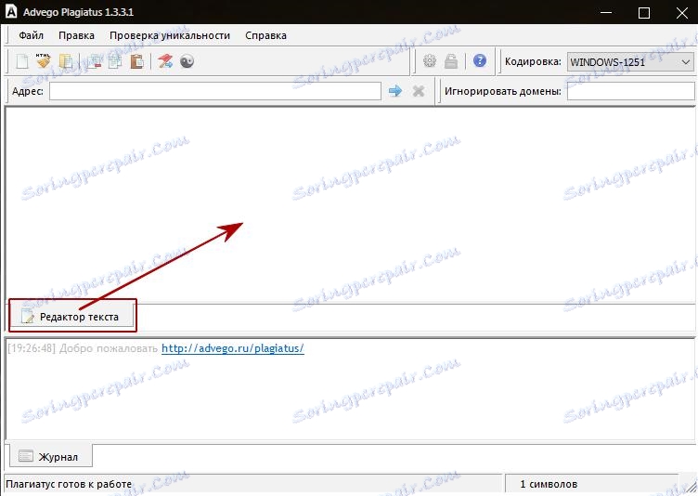Screen dimensions: 698x496
Task: Click the padlock icon in toolbar
Action: 451,61
